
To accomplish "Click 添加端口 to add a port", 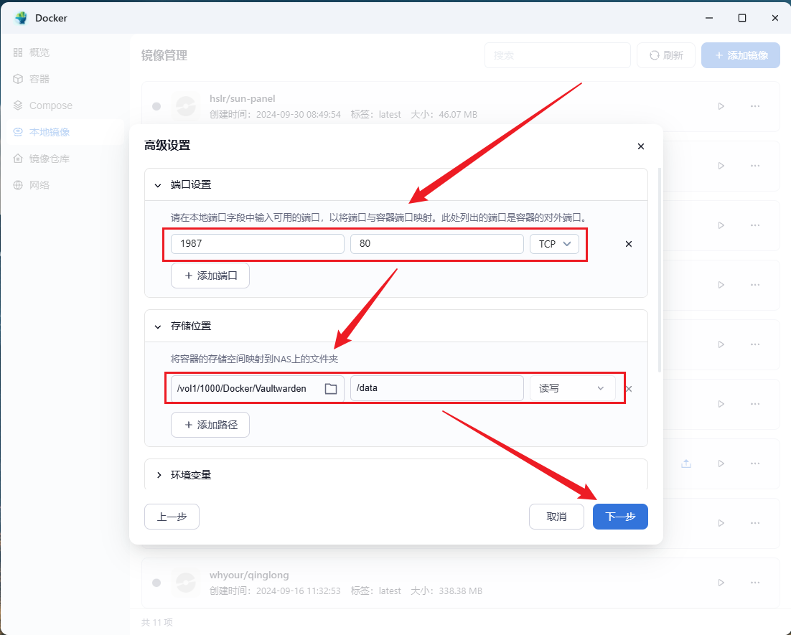I will [210, 276].
